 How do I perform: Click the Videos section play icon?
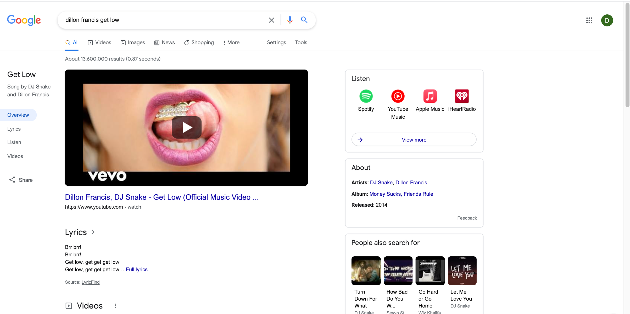69,306
